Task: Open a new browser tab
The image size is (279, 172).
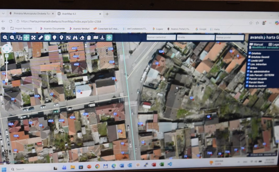Action: [x=107, y=14]
